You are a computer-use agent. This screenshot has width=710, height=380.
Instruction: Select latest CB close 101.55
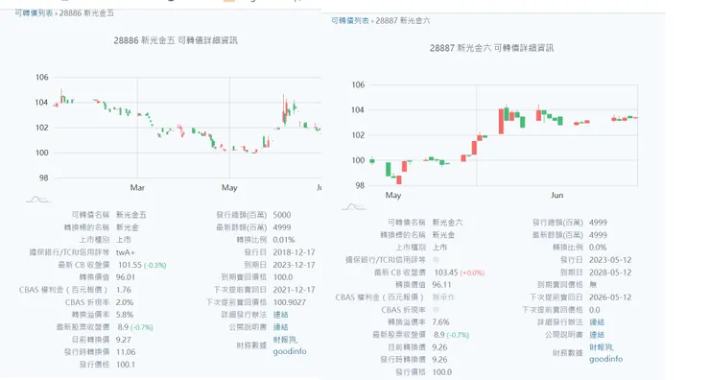pos(130,265)
